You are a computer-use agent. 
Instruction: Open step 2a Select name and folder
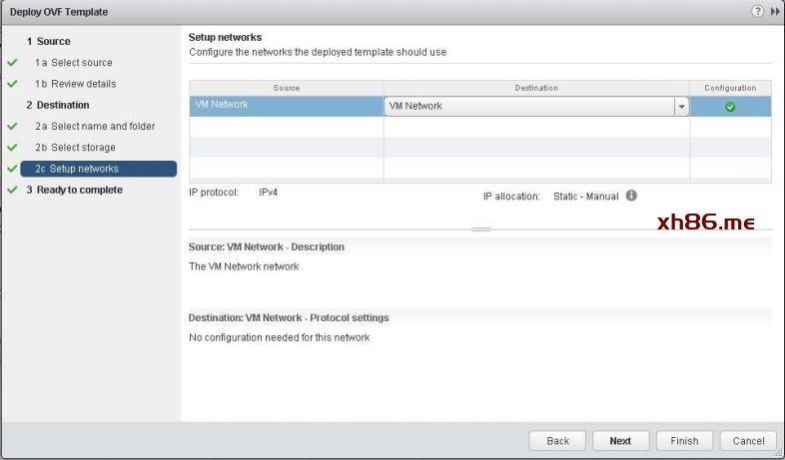(x=102, y=127)
